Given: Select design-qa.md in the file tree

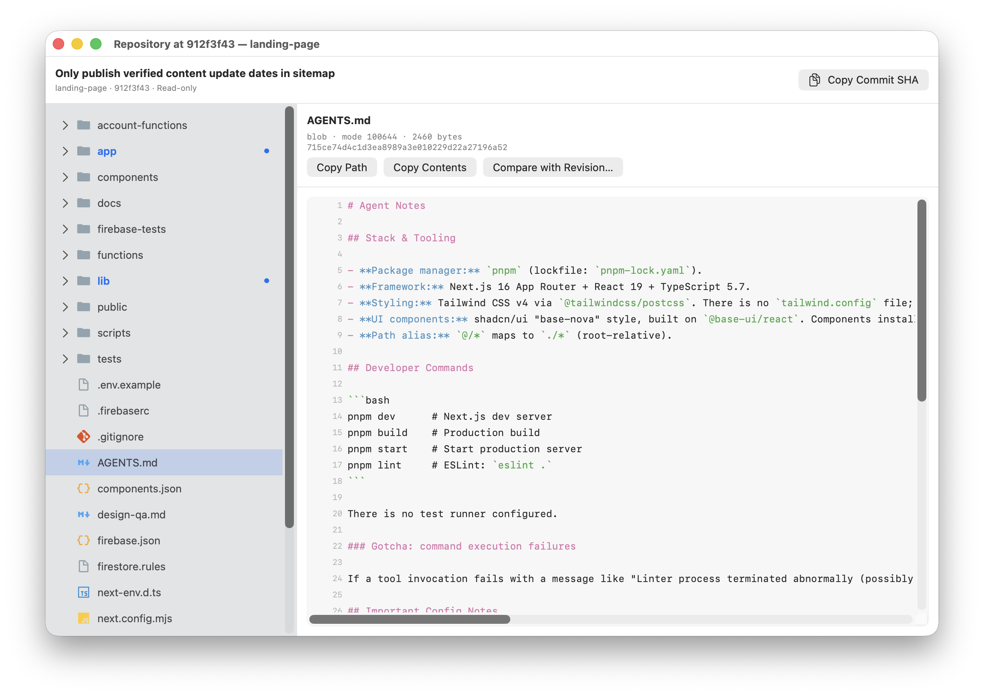Looking at the screenshot, I should click(164, 514).
